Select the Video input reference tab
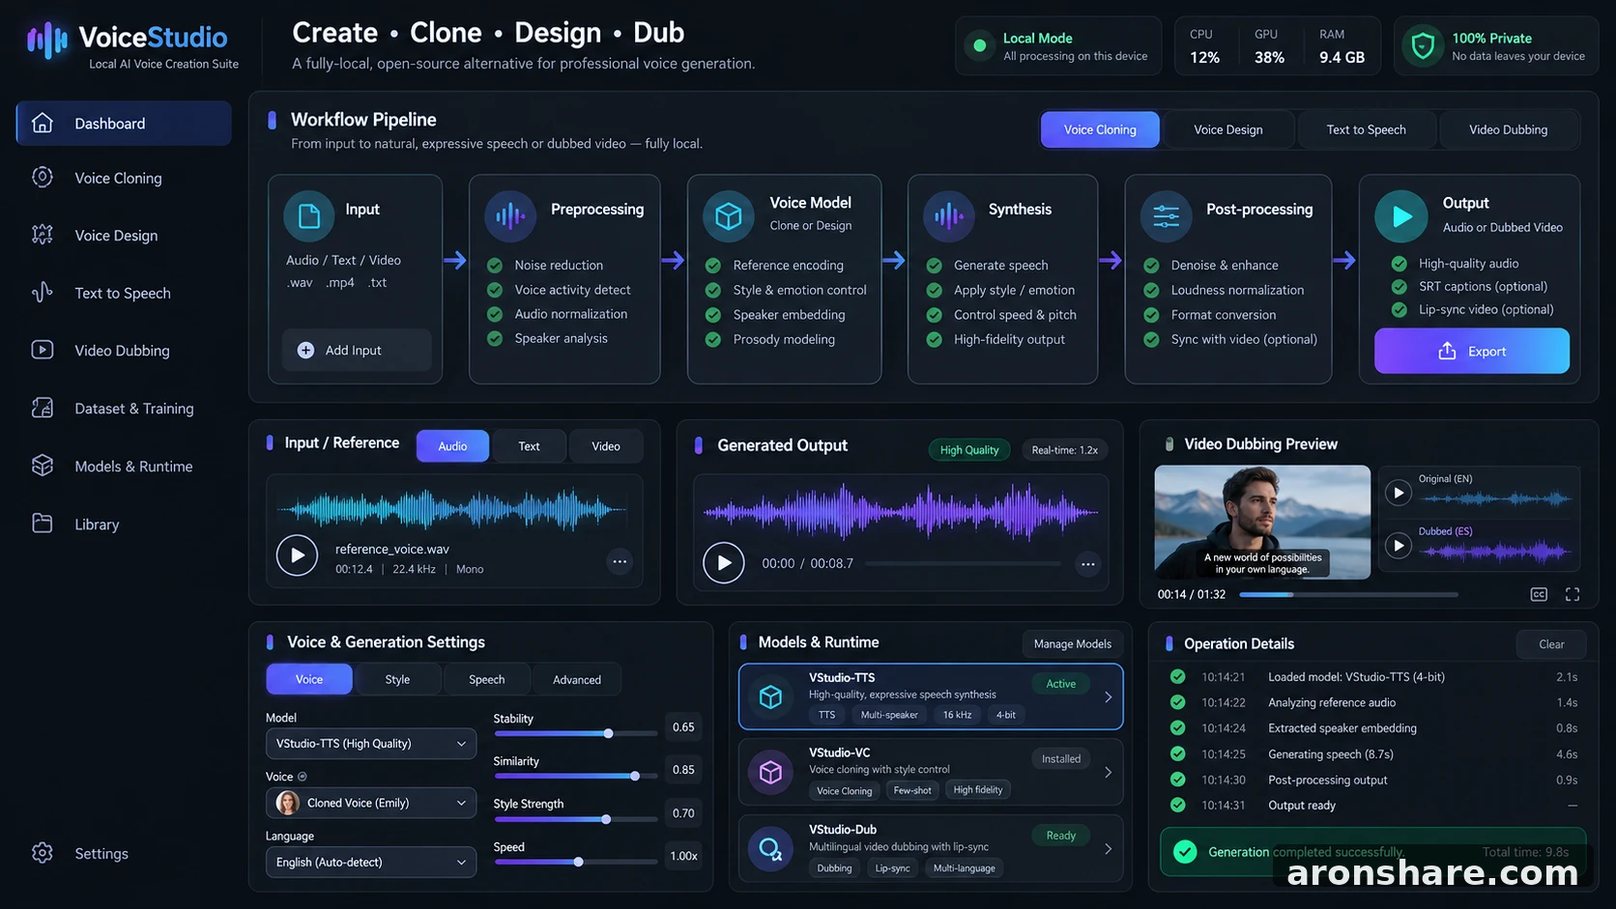This screenshot has width=1616, height=909. click(x=606, y=446)
